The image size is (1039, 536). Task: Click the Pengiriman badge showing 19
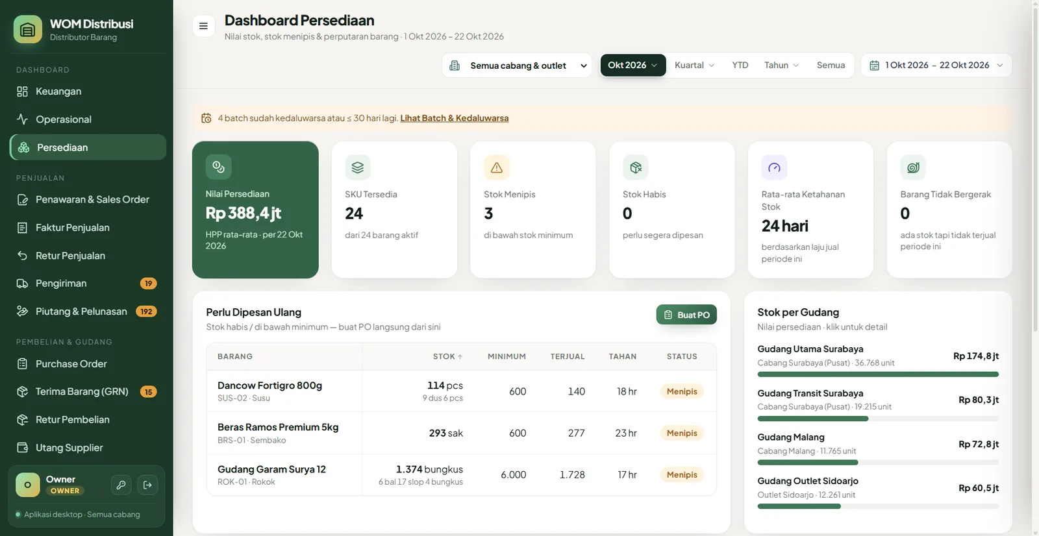click(149, 284)
